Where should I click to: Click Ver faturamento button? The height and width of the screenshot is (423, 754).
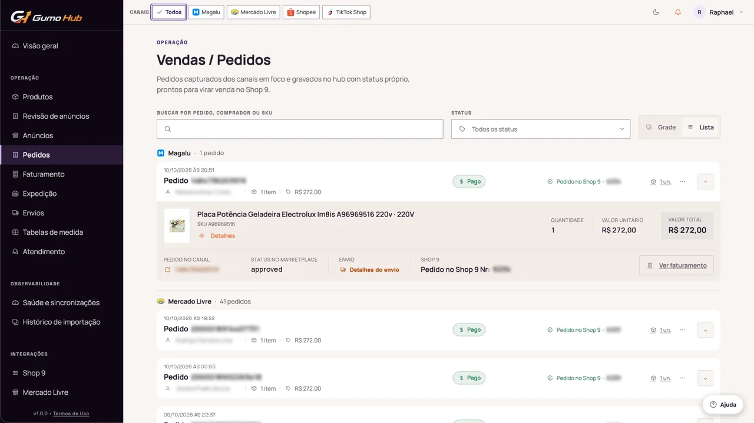click(x=676, y=265)
